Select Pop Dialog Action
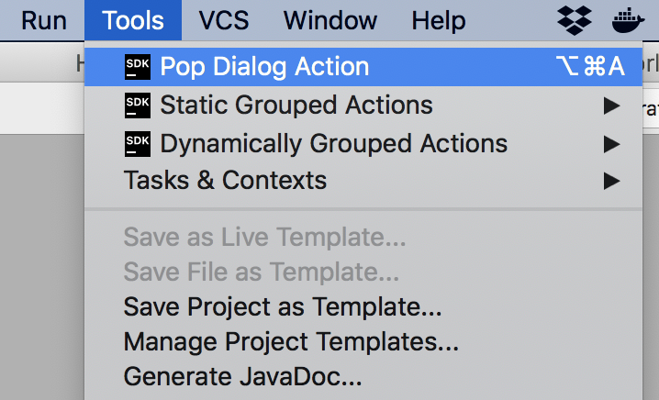 coord(264,67)
